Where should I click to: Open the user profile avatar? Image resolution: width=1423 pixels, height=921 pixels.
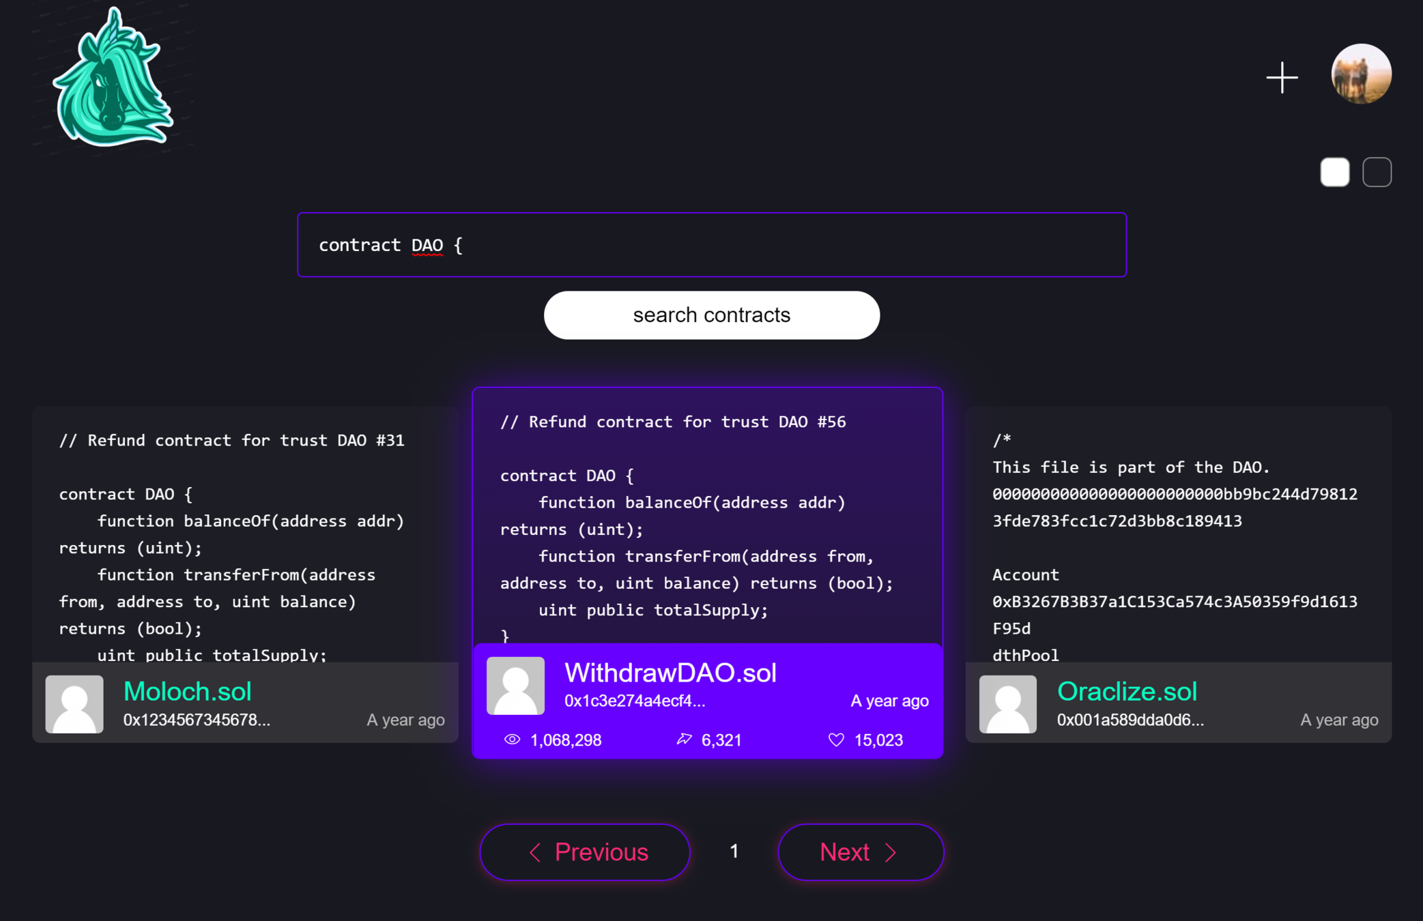1361,74
